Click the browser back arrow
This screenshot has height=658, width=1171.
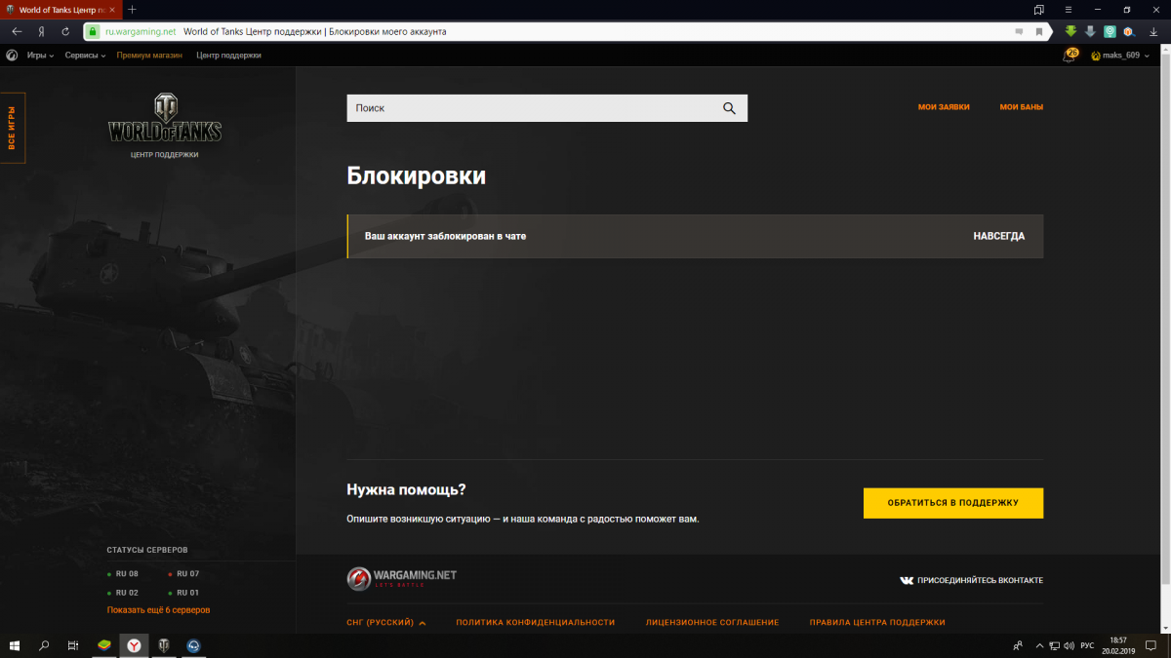[17, 31]
